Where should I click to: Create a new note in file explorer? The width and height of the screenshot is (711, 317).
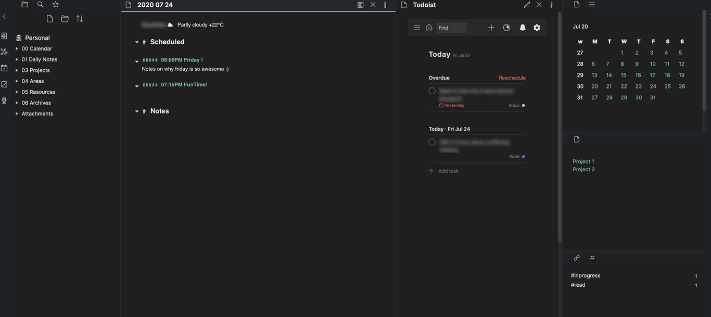[49, 19]
